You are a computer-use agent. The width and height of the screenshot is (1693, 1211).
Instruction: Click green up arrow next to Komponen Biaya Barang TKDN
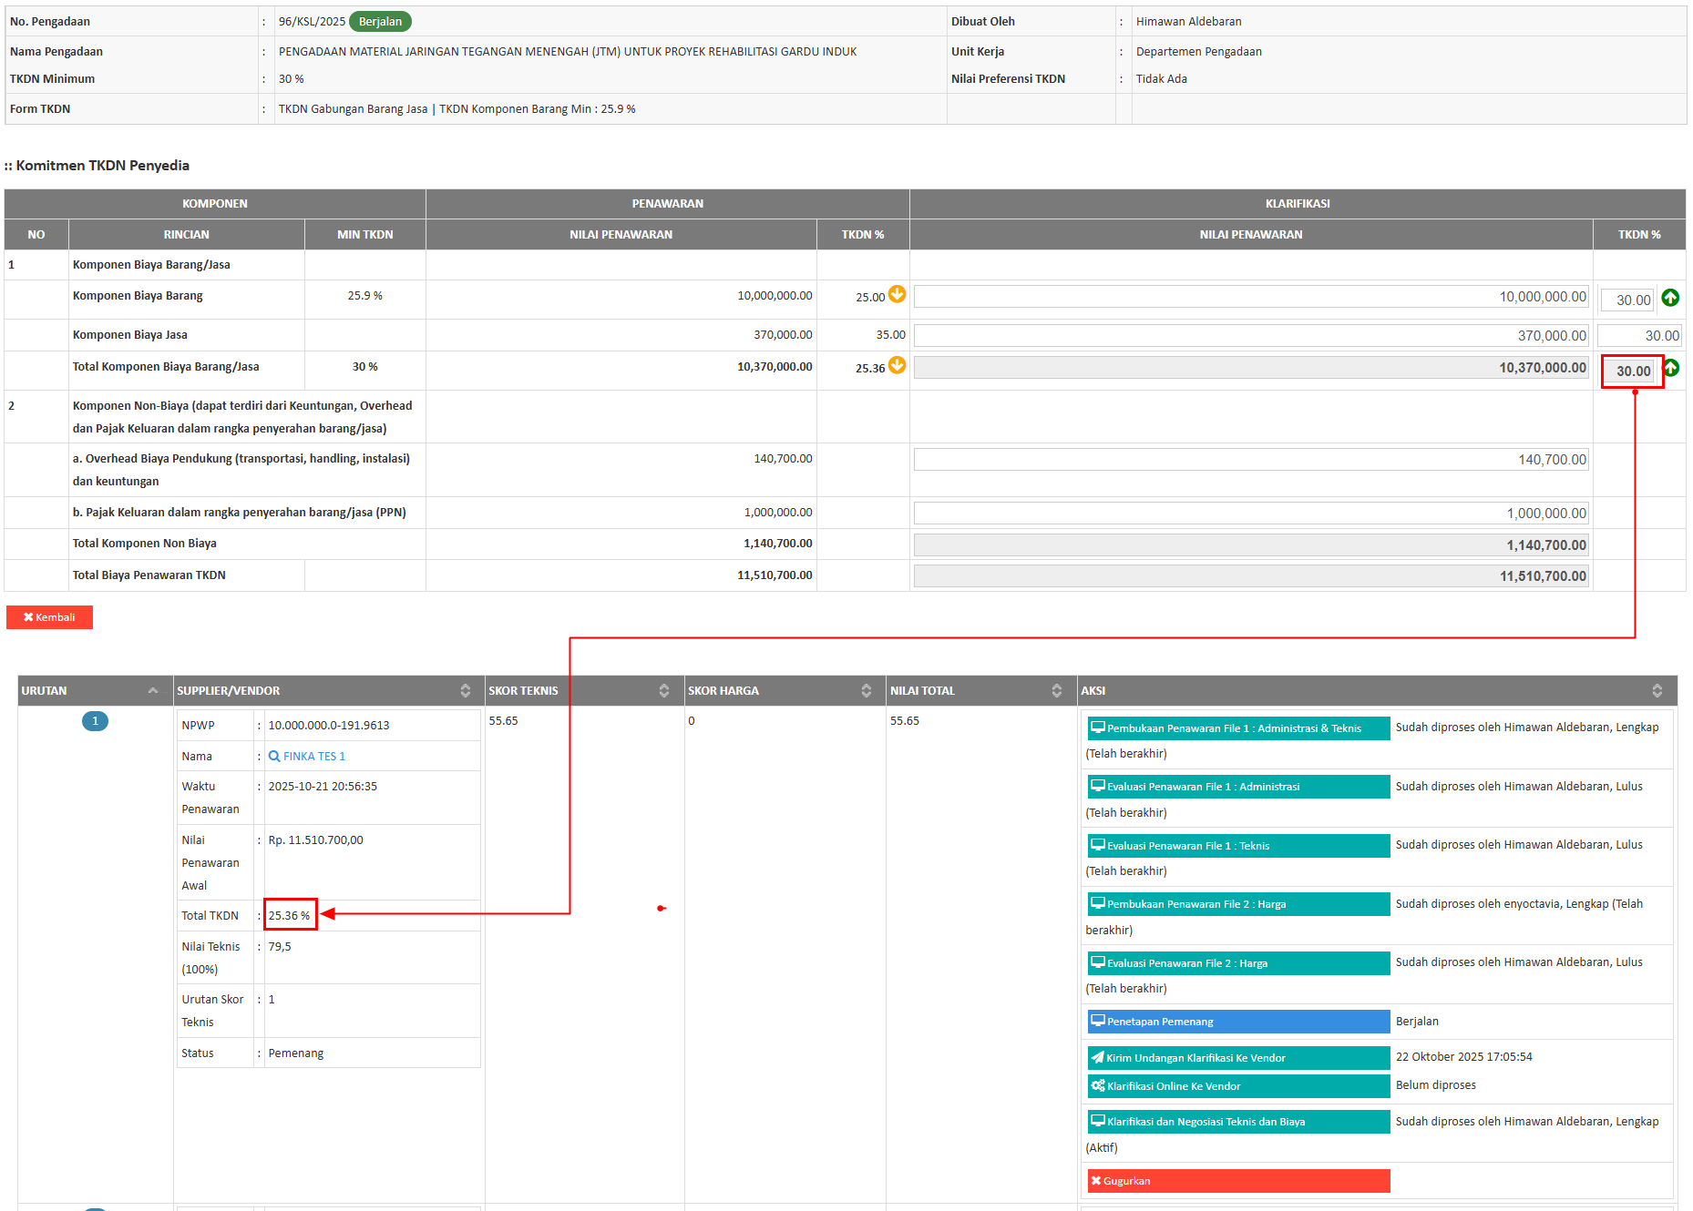tap(1670, 298)
